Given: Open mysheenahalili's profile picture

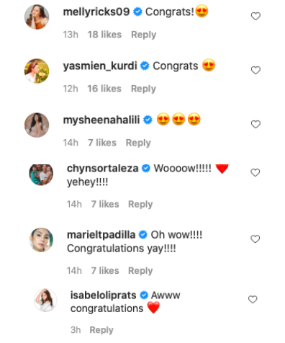Looking at the screenshot, I should tap(37, 125).
